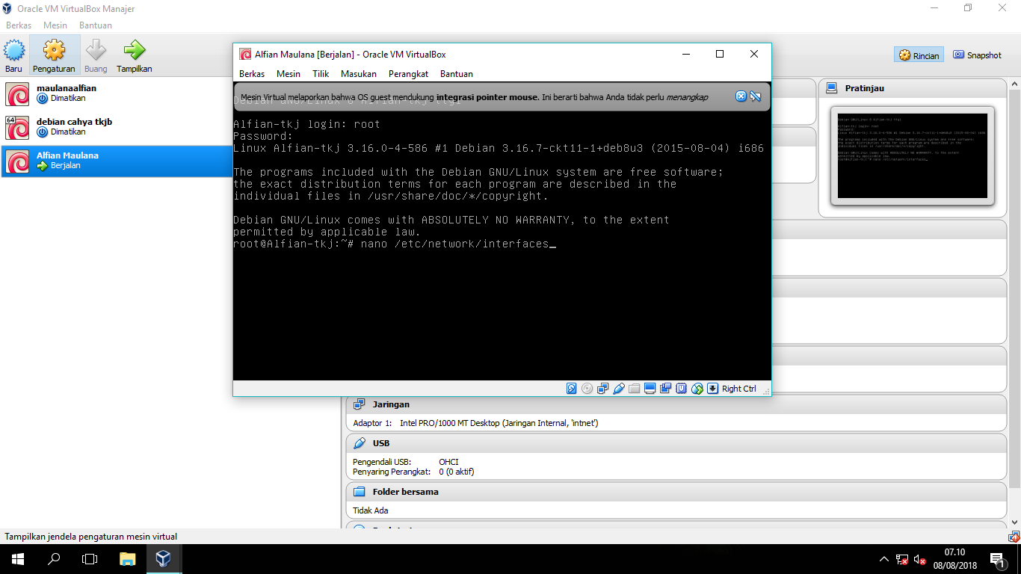The image size is (1021, 574).
Task: Open Pengaturan for the selected machine
Action: [54, 53]
